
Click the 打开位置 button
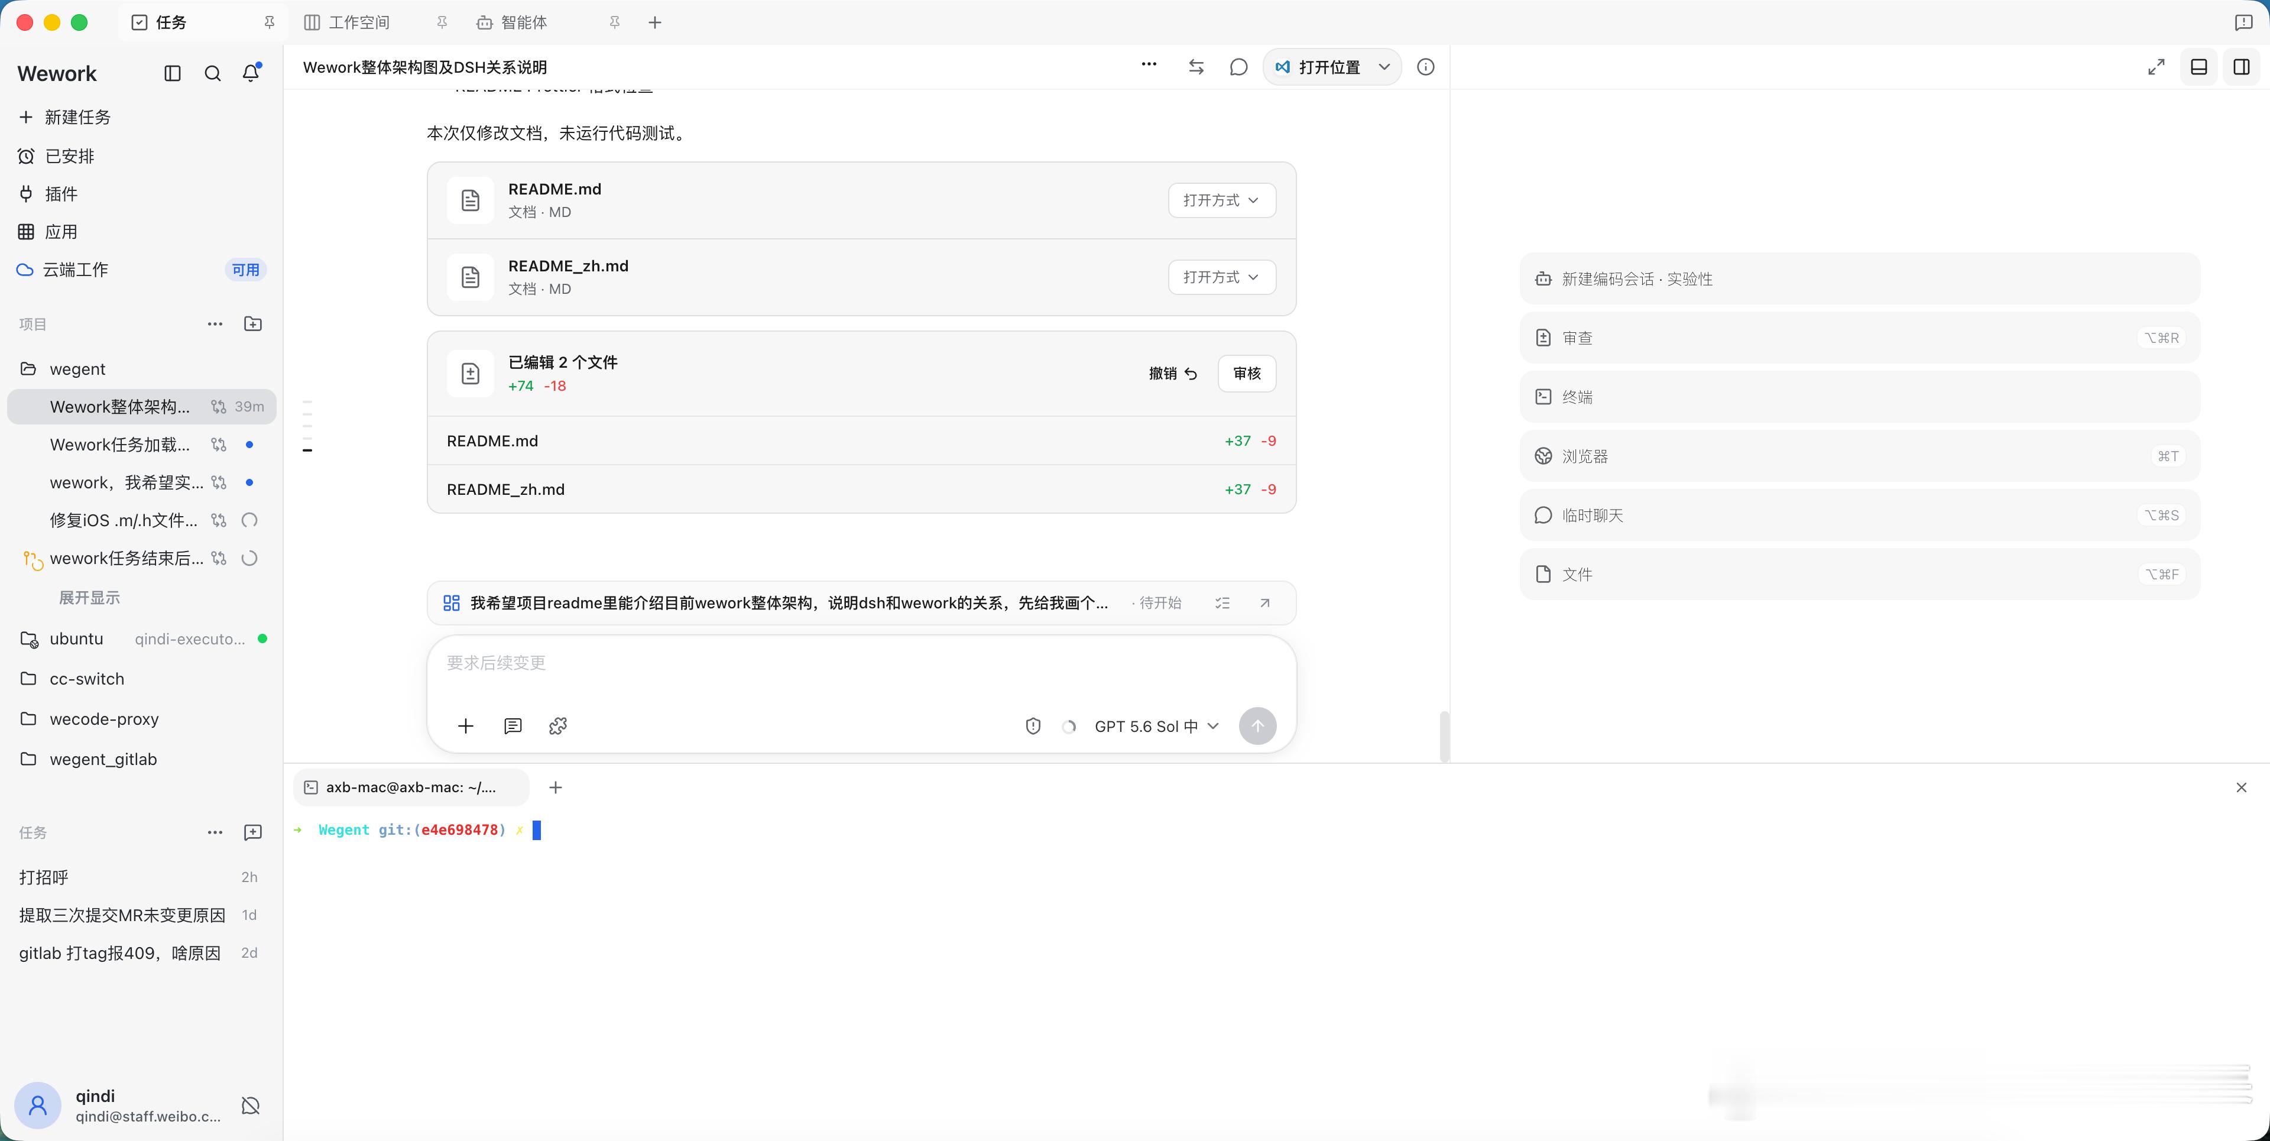pyautogui.click(x=1318, y=67)
